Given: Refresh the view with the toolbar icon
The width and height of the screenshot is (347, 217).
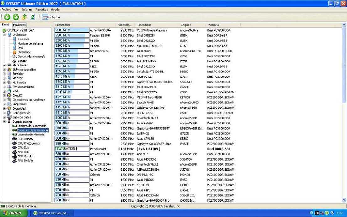Looking at the screenshot, I should click(x=33, y=17).
